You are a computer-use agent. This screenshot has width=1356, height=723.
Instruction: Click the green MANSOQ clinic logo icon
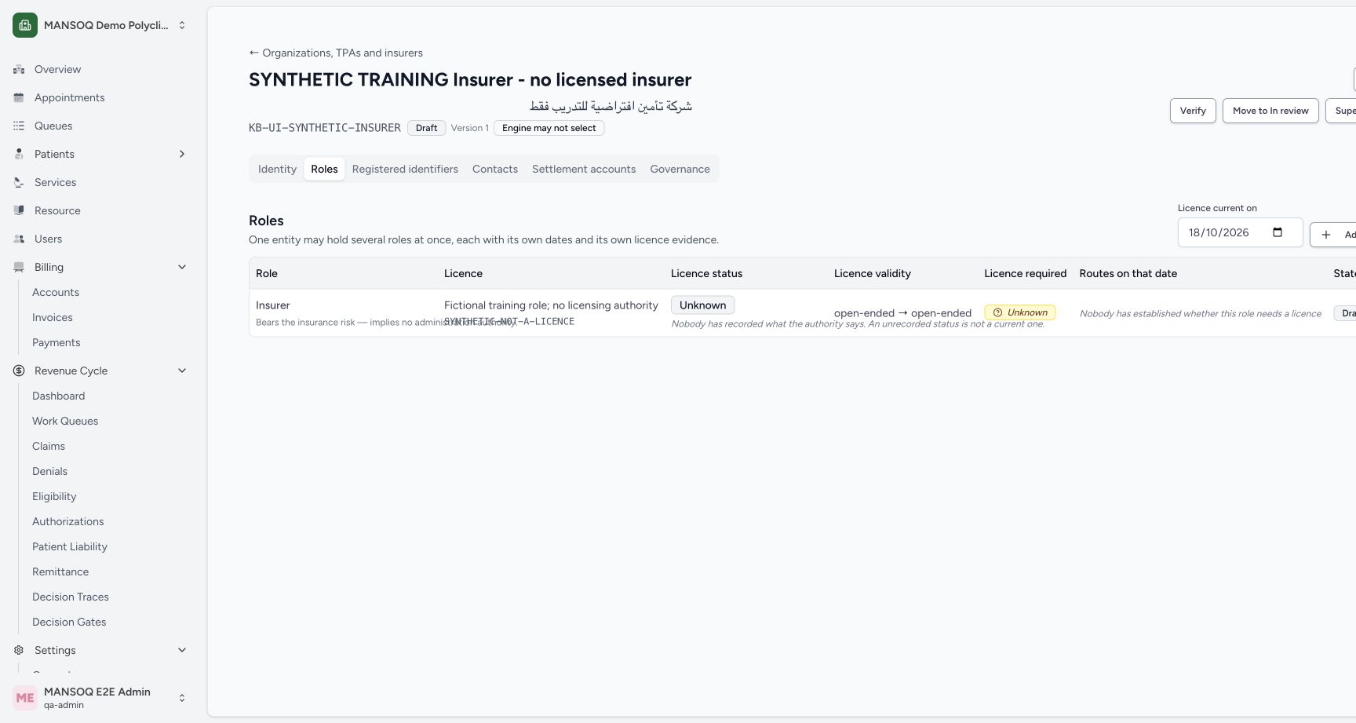point(25,25)
